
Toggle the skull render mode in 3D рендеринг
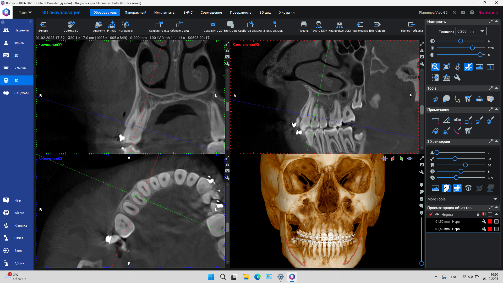(x=446, y=188)
